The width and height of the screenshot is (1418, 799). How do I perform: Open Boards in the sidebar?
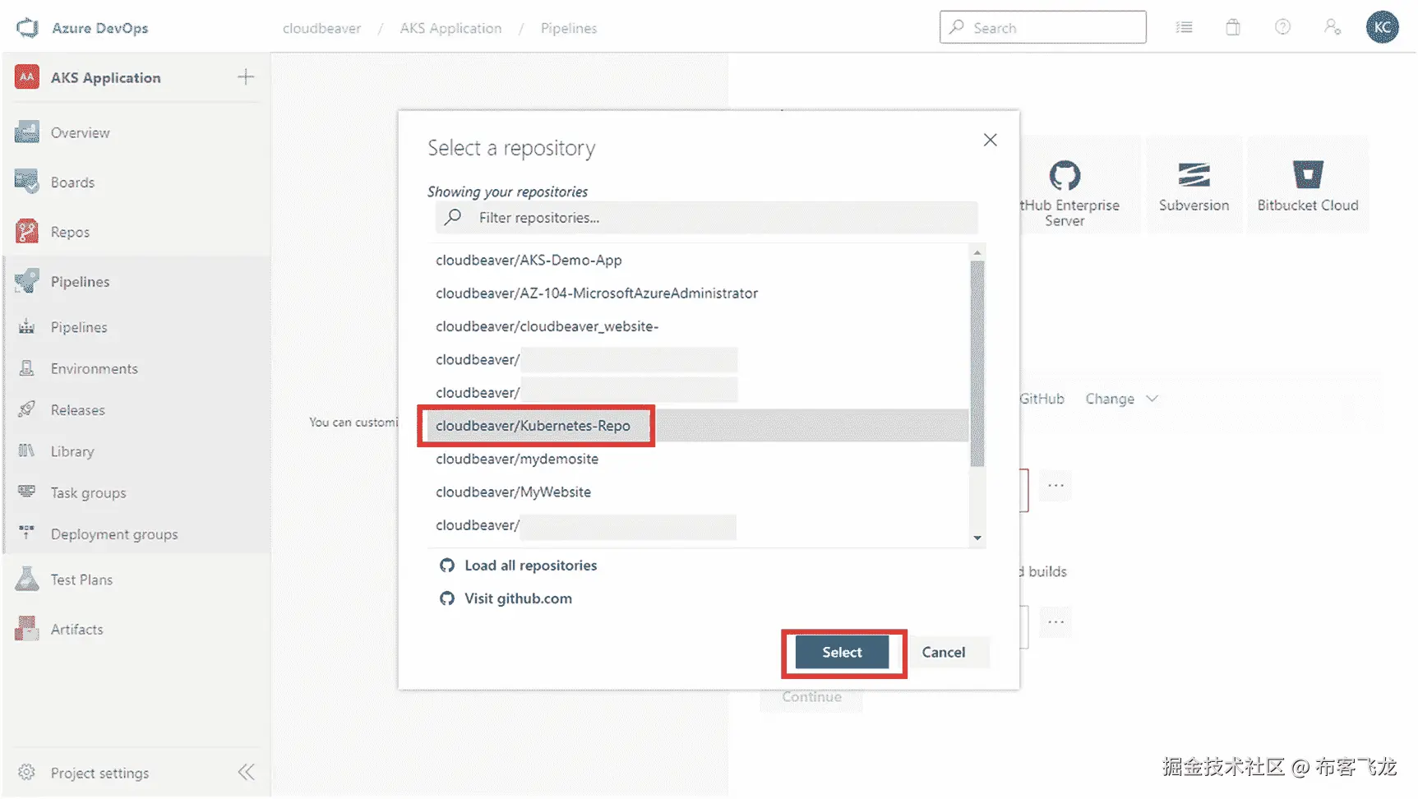(x=73, y=182)
